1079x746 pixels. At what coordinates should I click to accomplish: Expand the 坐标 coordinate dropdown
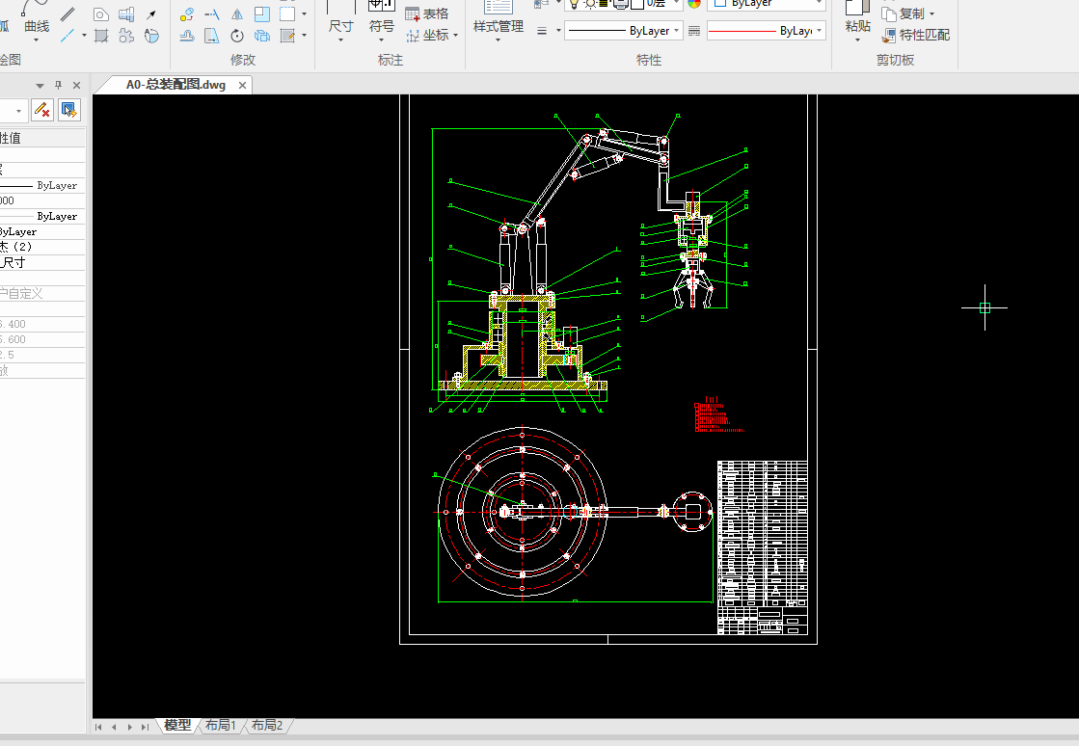455,36
